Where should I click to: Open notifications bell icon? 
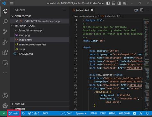coord(148,113)
